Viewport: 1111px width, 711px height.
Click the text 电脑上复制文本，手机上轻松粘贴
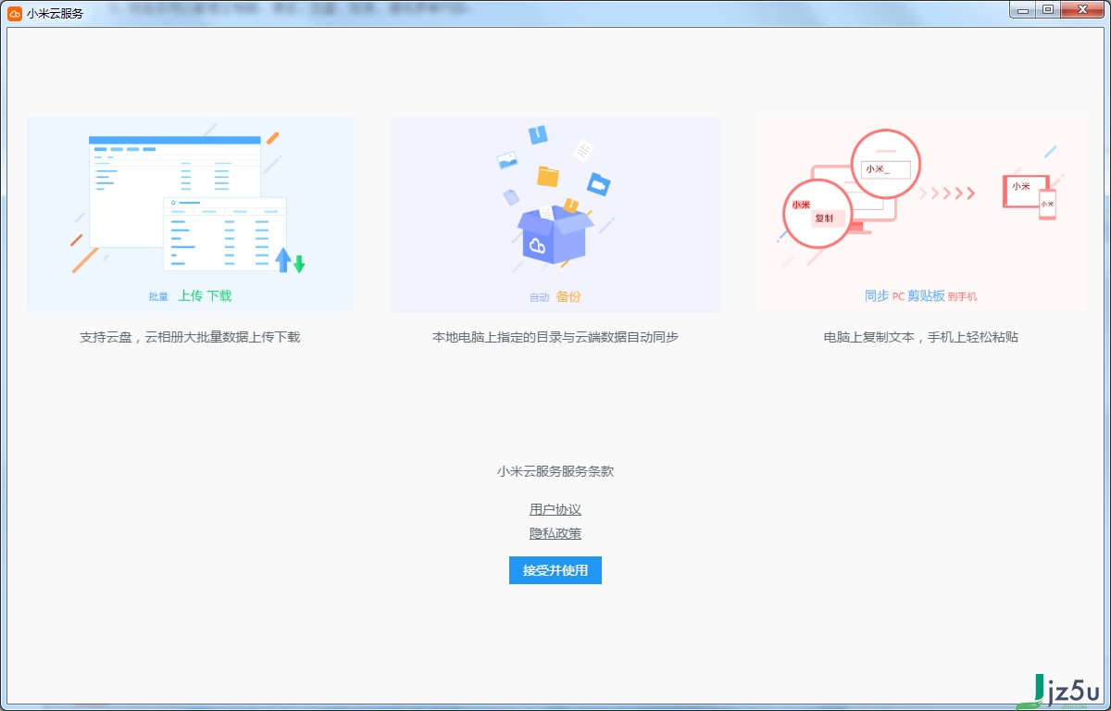pyautogui.click(x=921, y=337)
